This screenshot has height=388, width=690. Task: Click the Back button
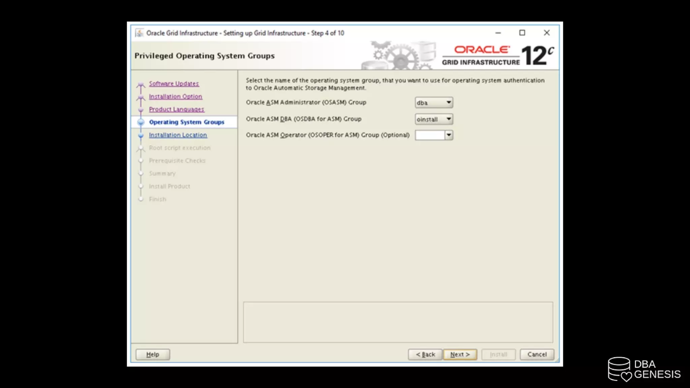(425, 354)
